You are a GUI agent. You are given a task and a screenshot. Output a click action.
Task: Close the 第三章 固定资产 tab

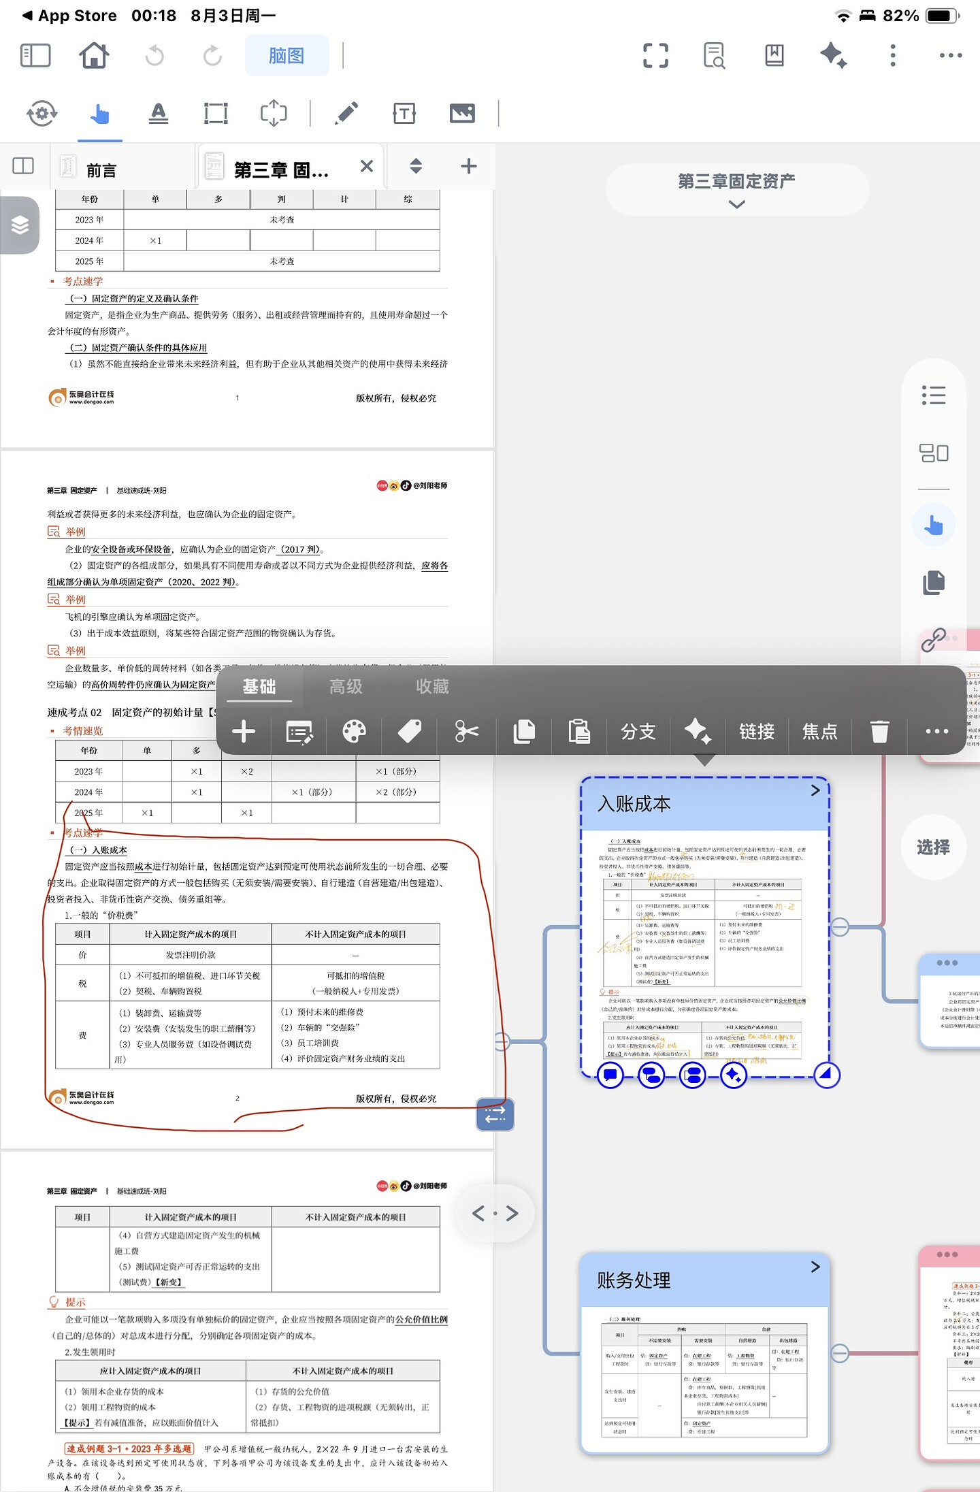[x=367, y=166]
